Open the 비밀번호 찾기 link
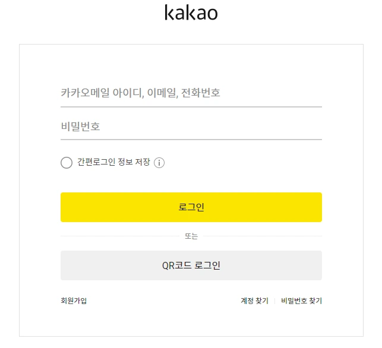Image resolution: width=382 pixels, height=348 pixels. [301, 301]
